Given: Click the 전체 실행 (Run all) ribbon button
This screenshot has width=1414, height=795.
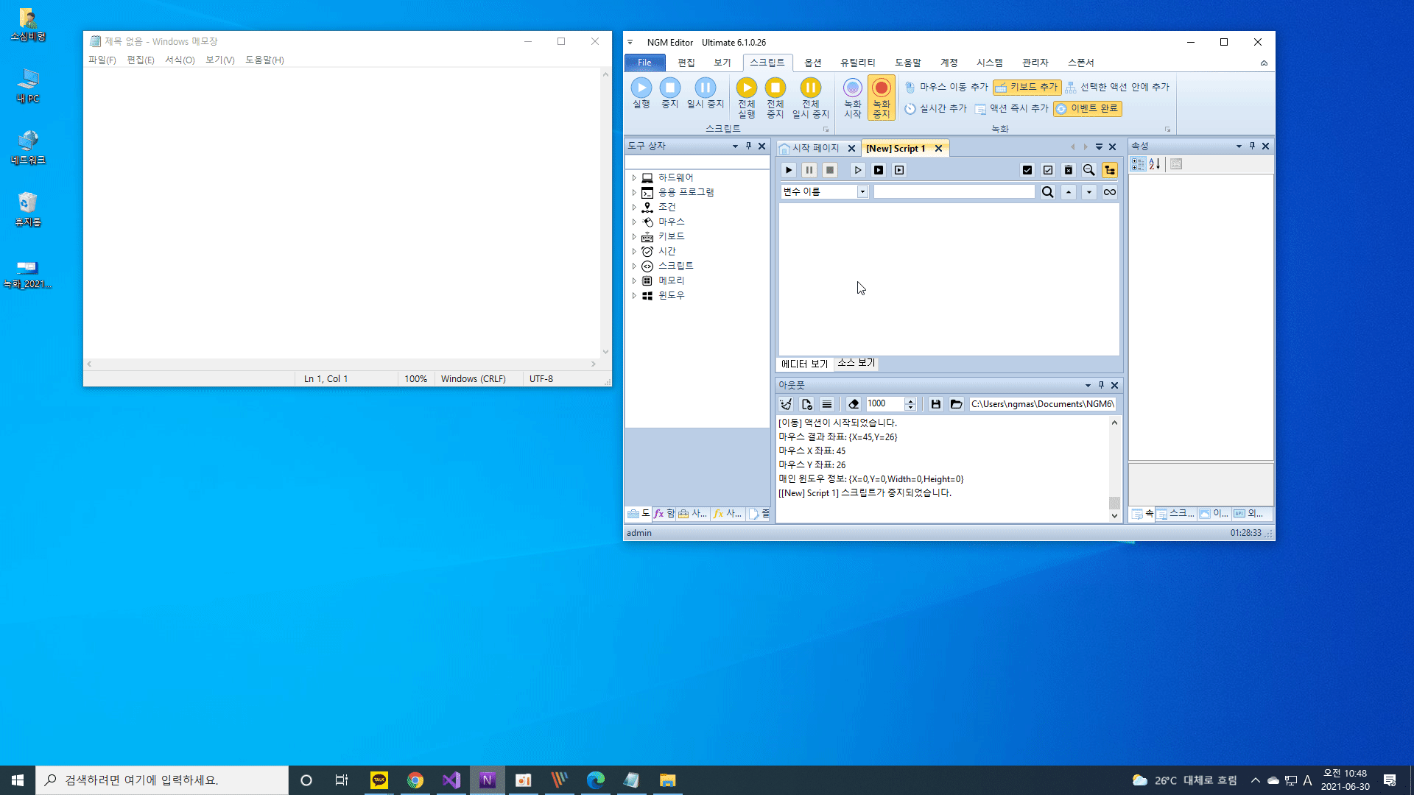Looking at the screenshot, I should pos(746,99).
